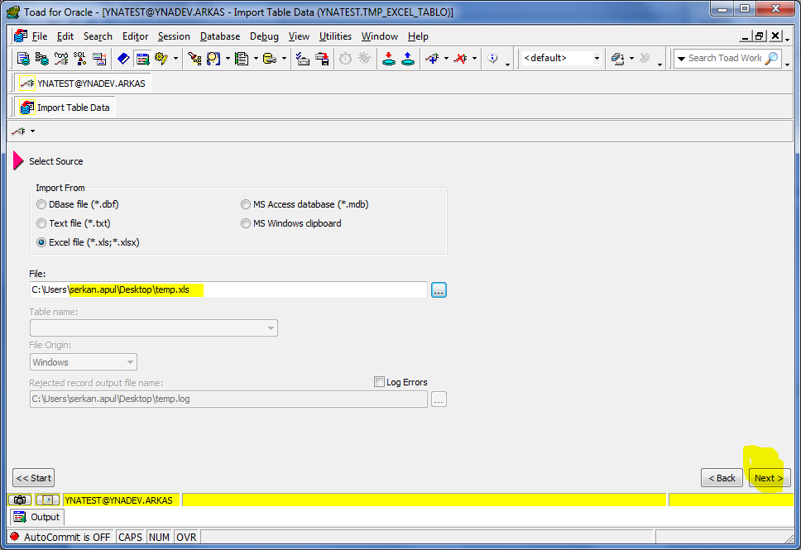Expand arrow next to gear-pencil icon
The height and width of the screenshot is (550, 801).
coord(175,59)
